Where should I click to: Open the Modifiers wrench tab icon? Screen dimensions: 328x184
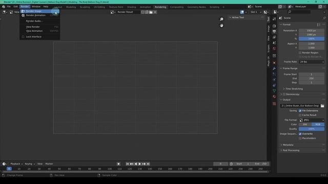[274, 68]
